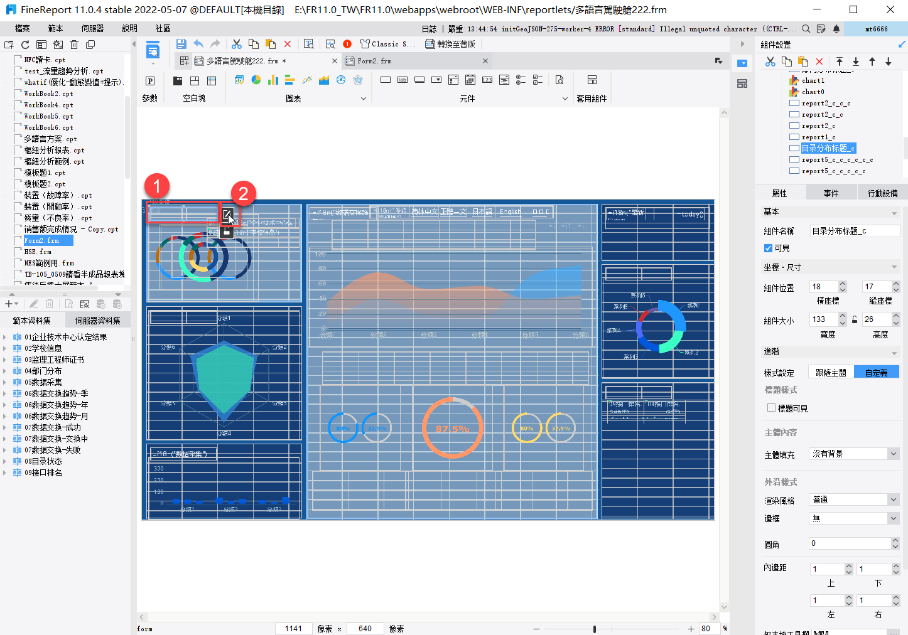The width and height of the screenshot is (908, 635).
Task: Click the undo arrow in the toolbar
Action: tap(198, 44)
